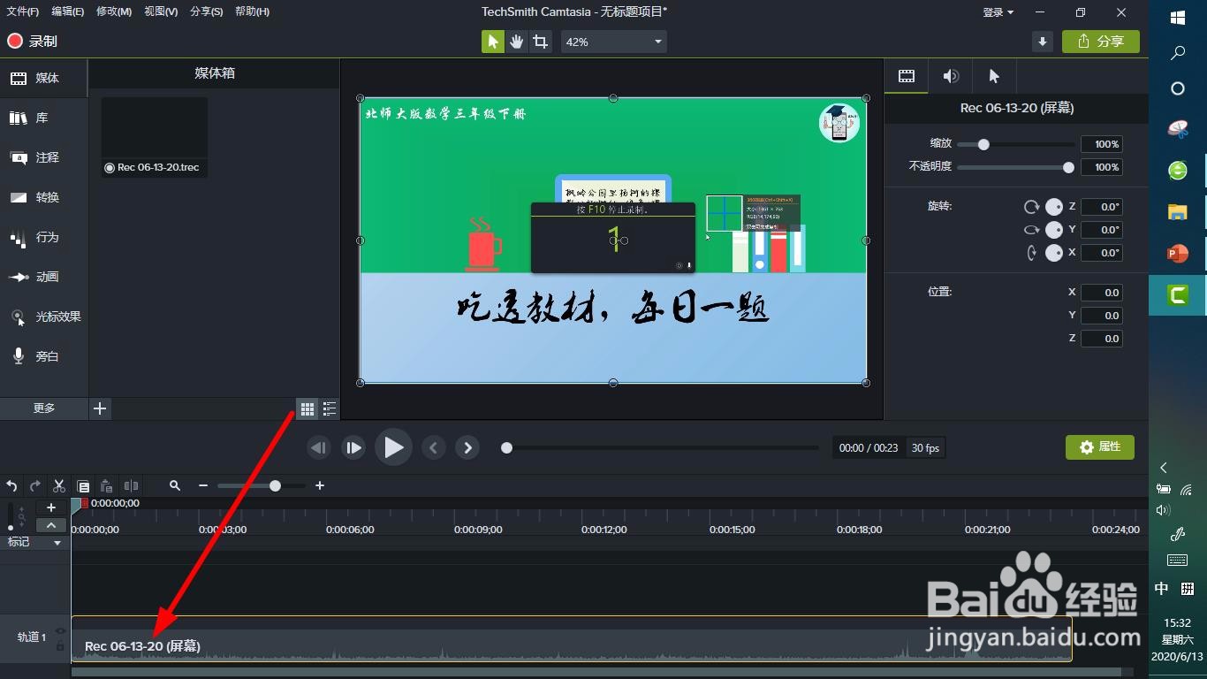Open the 帮助(H) menu

click(253, 11)
